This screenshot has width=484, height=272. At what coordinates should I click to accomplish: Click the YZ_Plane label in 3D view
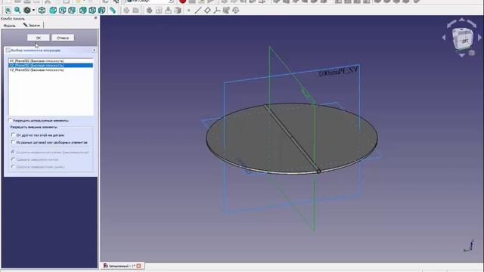coord(338,73)
